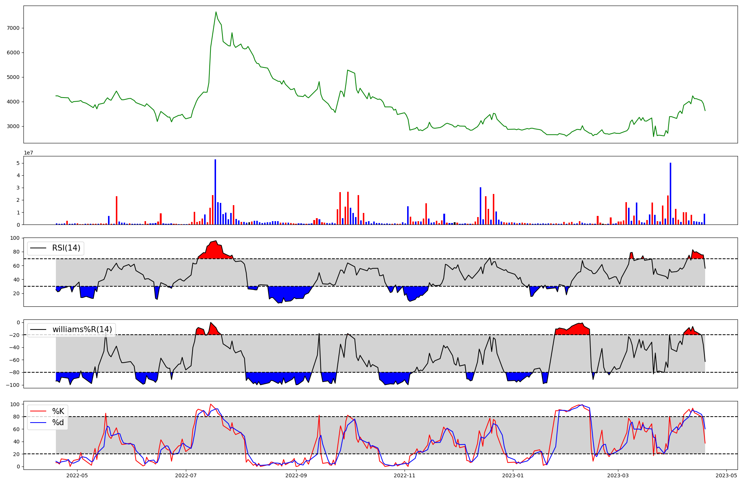The image size is (745, 484).
Task: Click the highest peak of green price line
Action: (x=216, y=12)
